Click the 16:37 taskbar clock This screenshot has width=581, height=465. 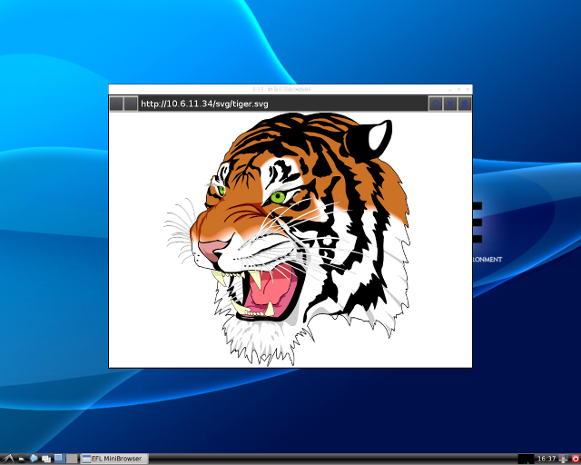pyautogui.click(x=547, y=459)
